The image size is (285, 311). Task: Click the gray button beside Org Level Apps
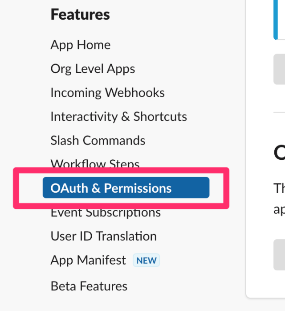coord(279,69)
